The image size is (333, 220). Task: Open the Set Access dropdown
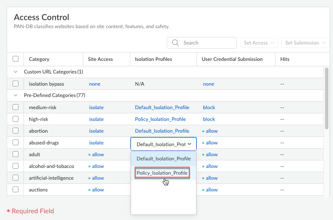259,43
